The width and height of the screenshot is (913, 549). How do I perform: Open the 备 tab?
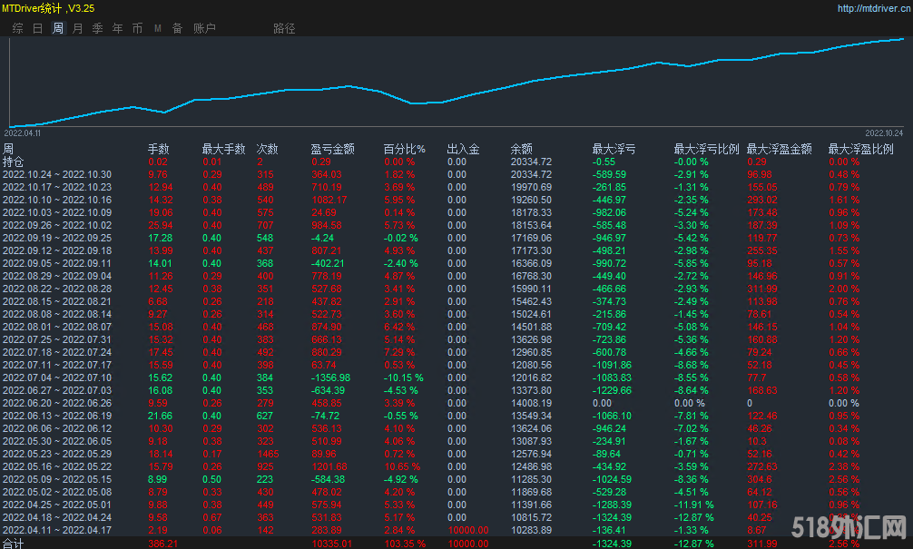click(x=178, y=28)
